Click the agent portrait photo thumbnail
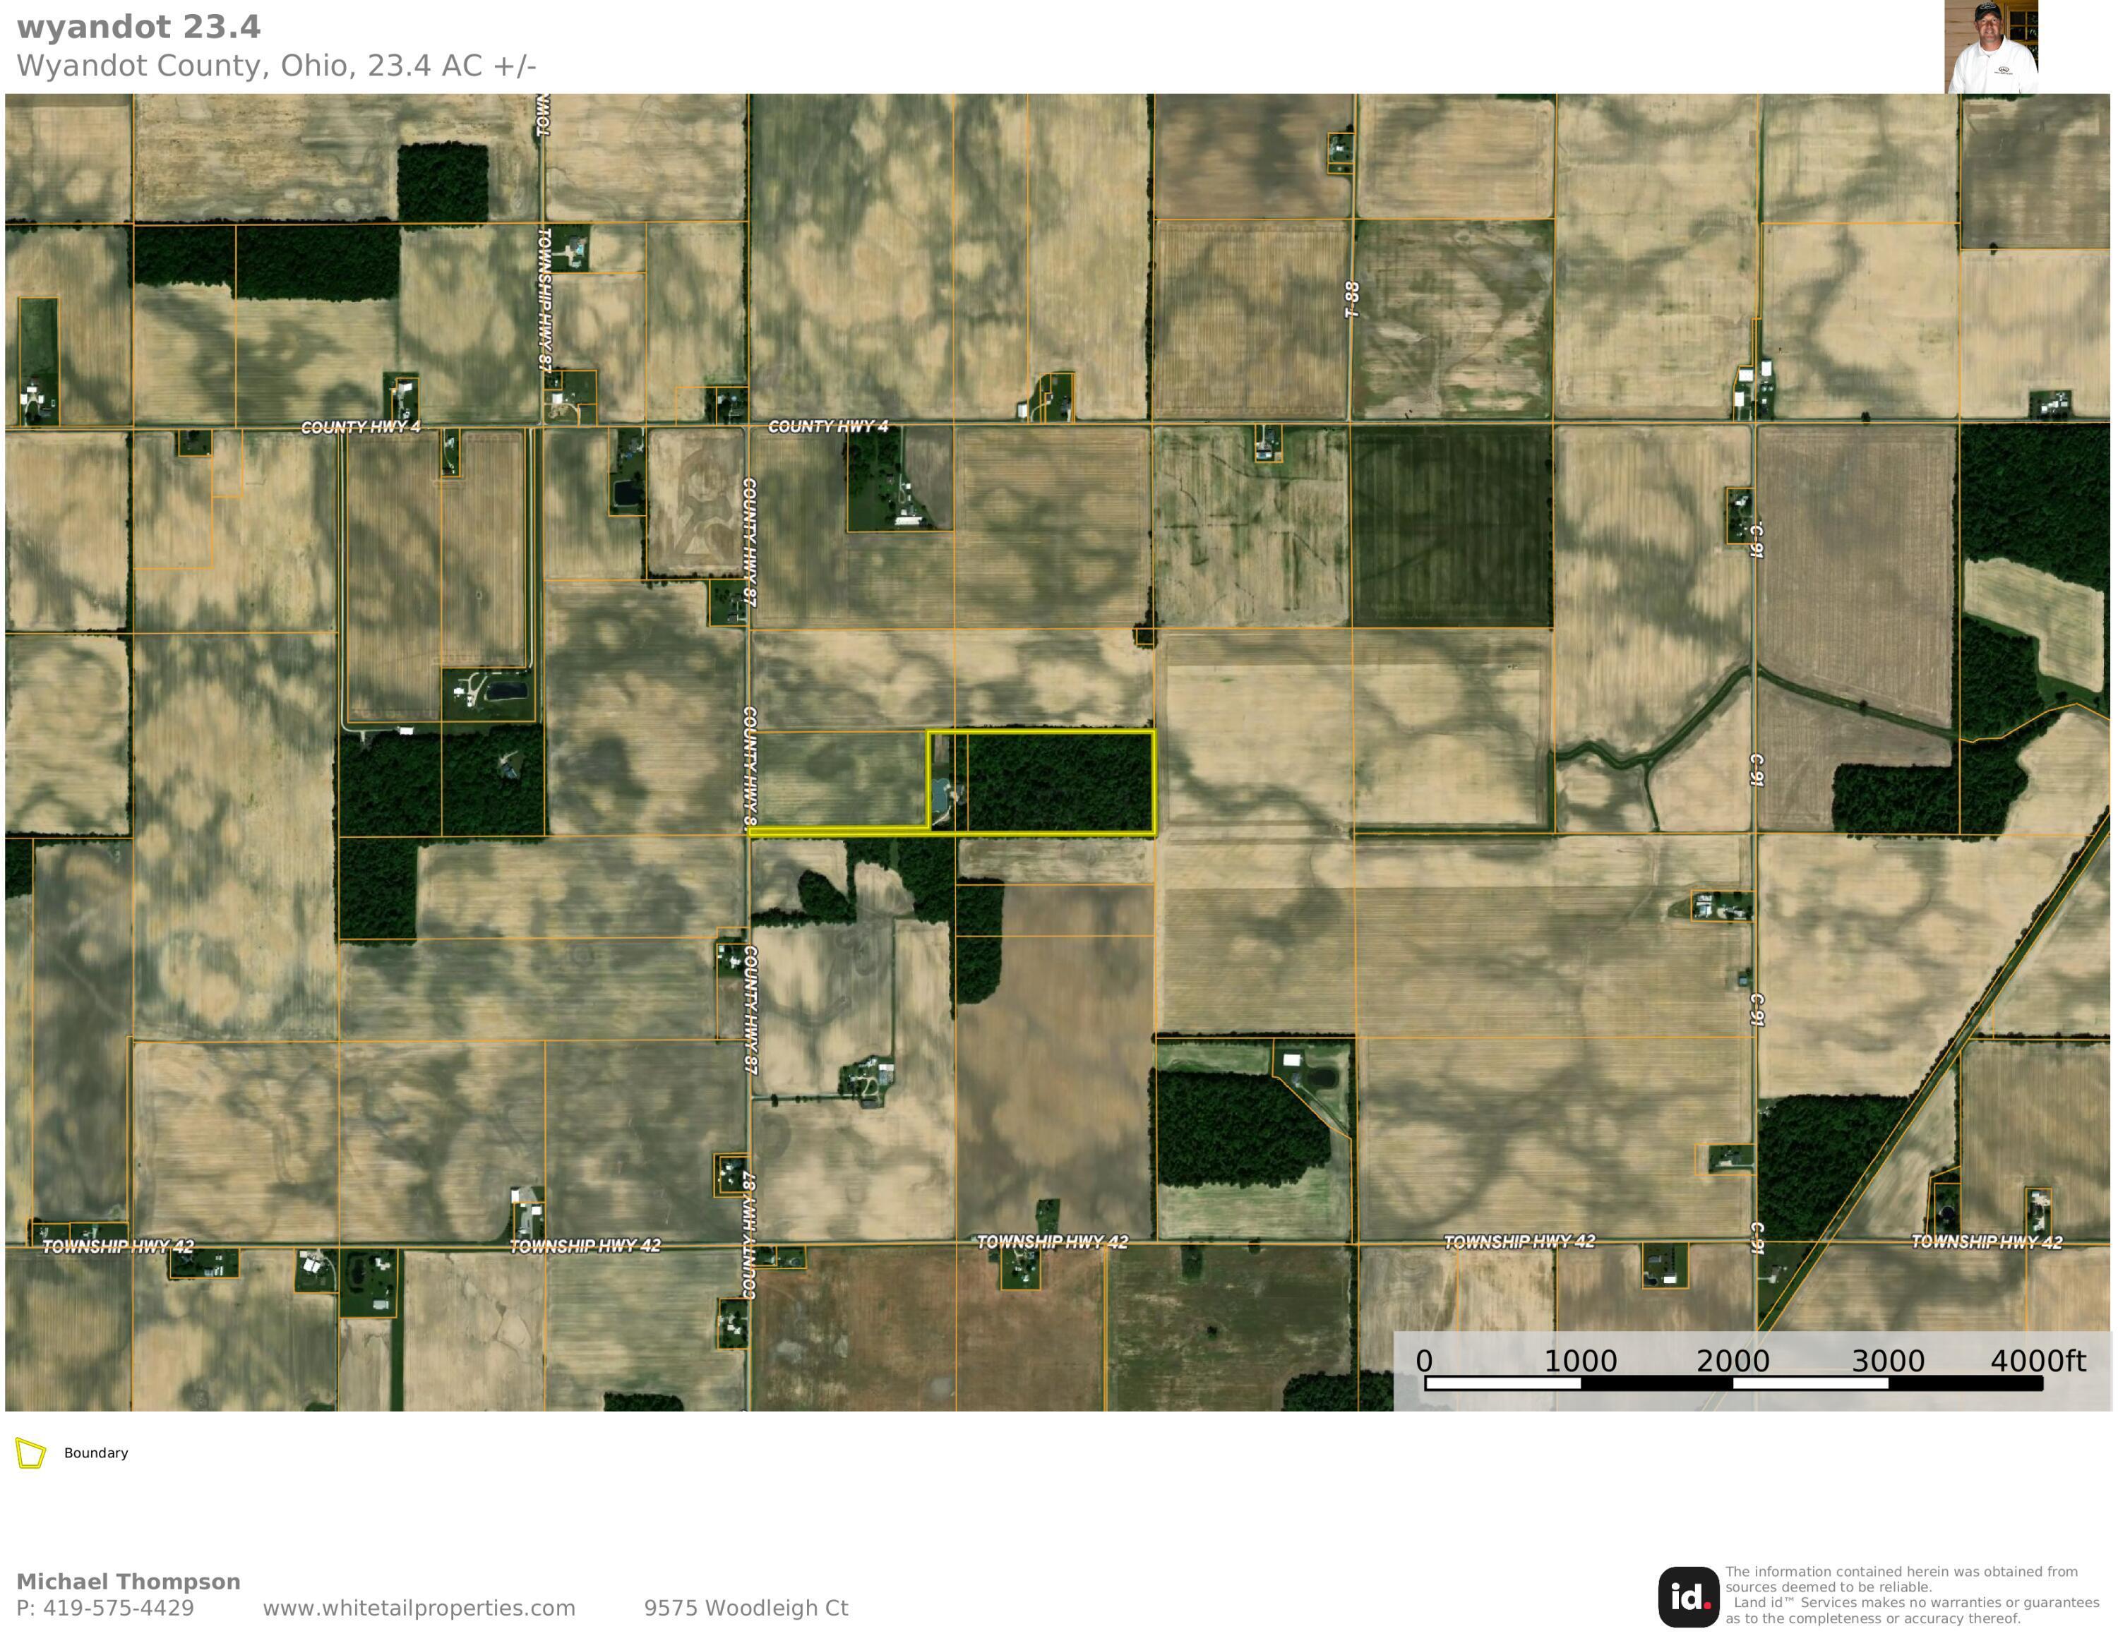 1991,47
